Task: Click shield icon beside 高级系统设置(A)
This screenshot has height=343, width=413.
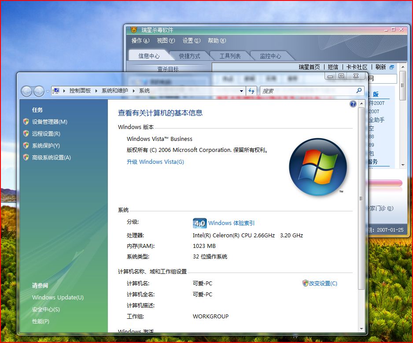Action: tap(26, 157)
